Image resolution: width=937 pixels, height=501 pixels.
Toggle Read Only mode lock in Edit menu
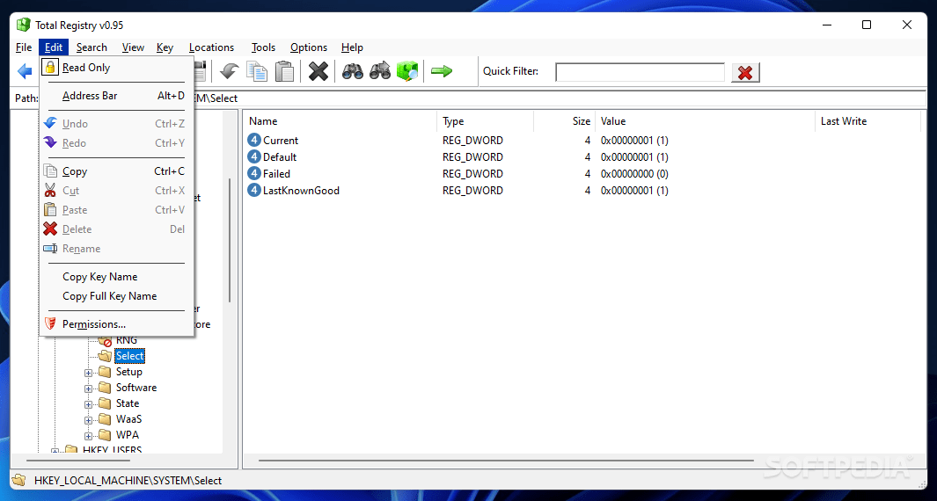pyautogui.click(x=51, y=68)
